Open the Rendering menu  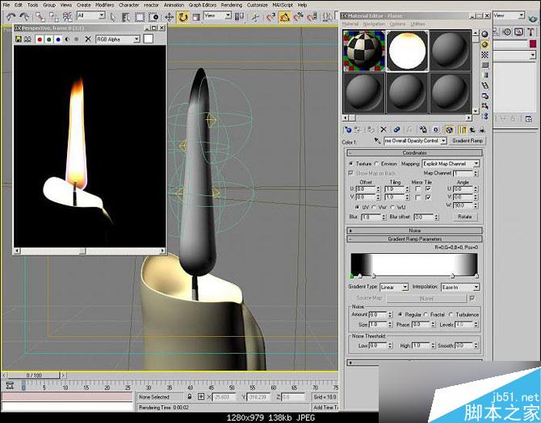pos(231,5)
